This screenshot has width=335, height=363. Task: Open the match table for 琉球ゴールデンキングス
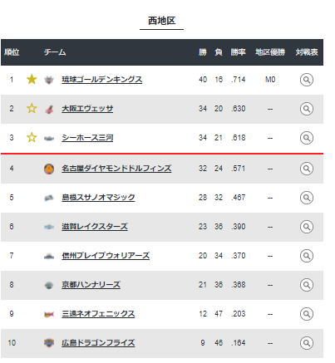coord(307,80)
